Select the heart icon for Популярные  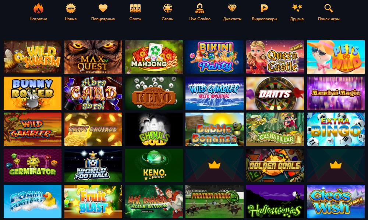(103, 8)
